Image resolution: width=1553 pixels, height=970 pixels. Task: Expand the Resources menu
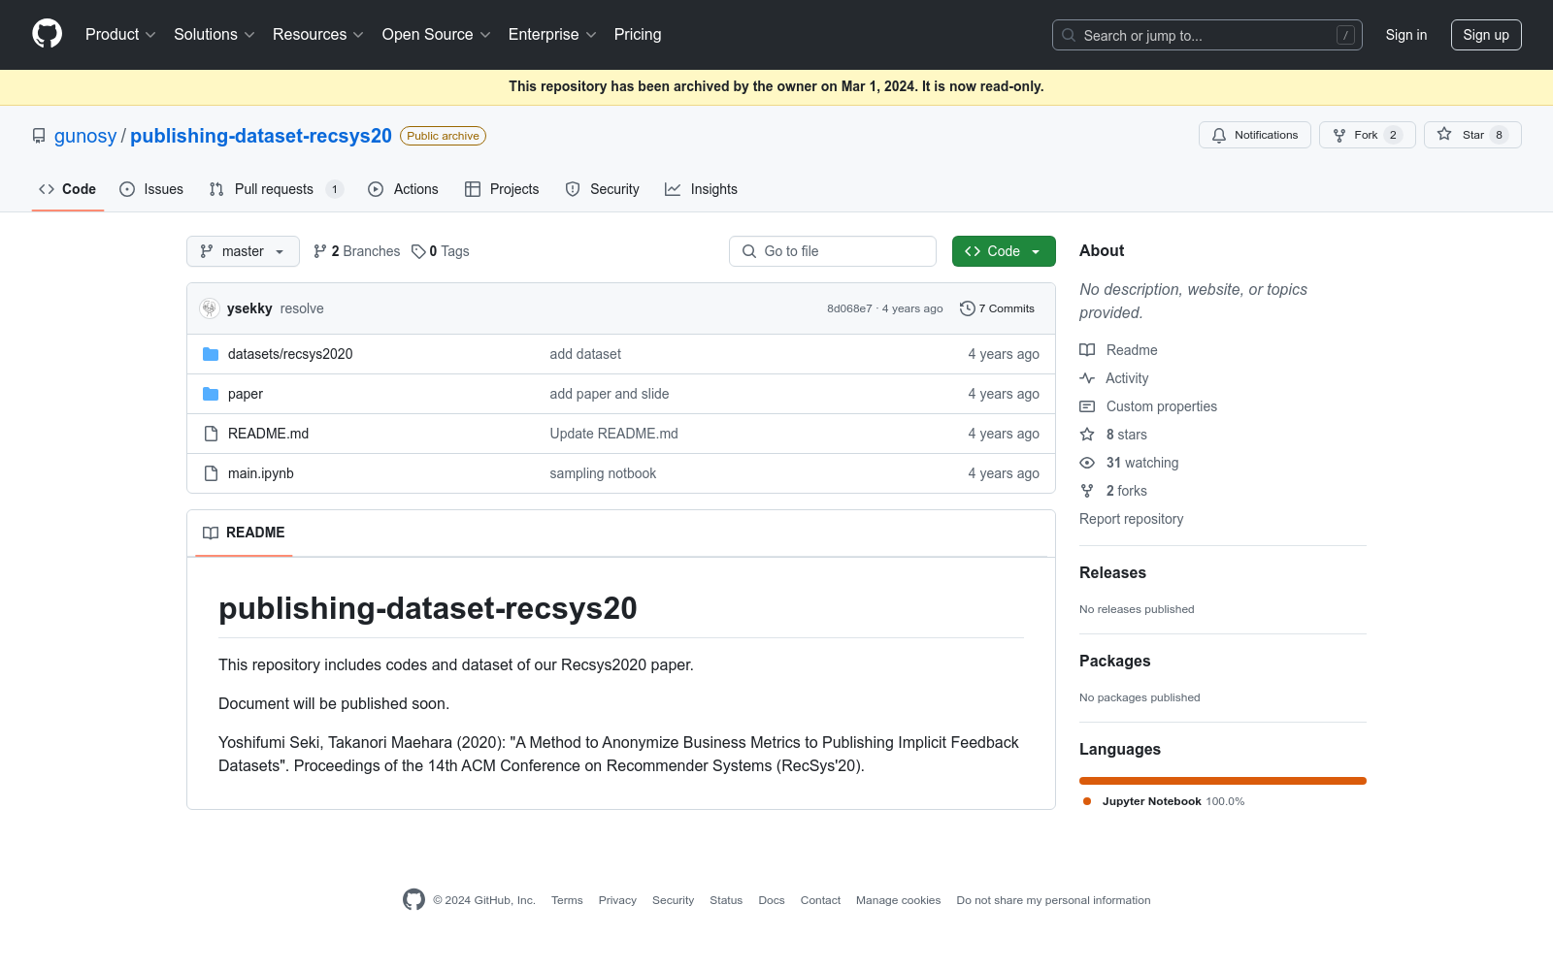coord(318,35)
